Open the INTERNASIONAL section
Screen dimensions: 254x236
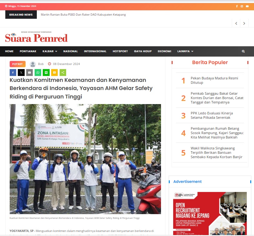(x=95, y=51)
